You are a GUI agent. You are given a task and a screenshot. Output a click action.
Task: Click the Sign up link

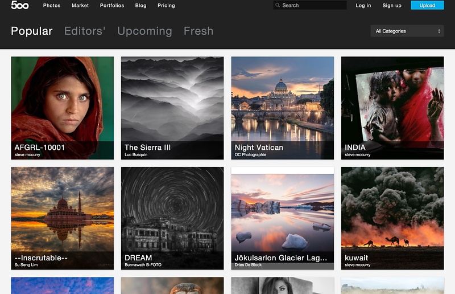[392, 6]
